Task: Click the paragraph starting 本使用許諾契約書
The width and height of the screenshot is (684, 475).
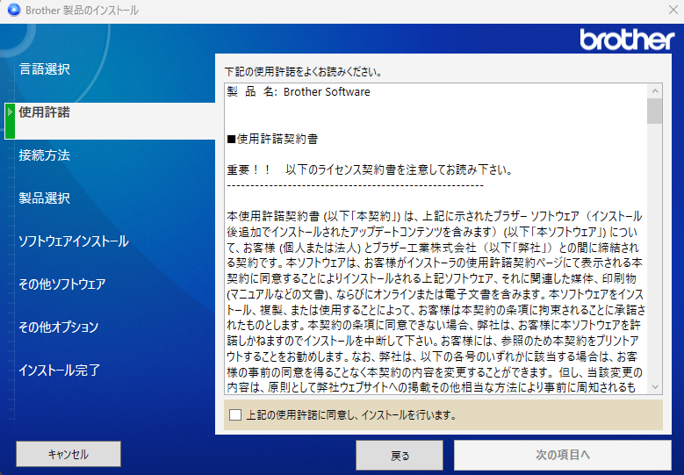Action: click(436, 302)
